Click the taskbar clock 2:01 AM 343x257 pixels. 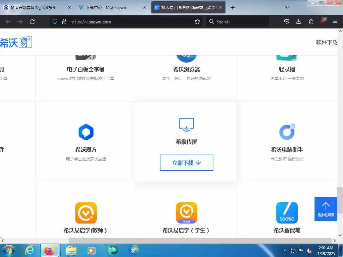tap(326, 250)
